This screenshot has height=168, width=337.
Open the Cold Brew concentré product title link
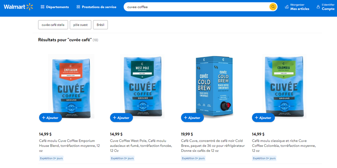click(213, 146)
